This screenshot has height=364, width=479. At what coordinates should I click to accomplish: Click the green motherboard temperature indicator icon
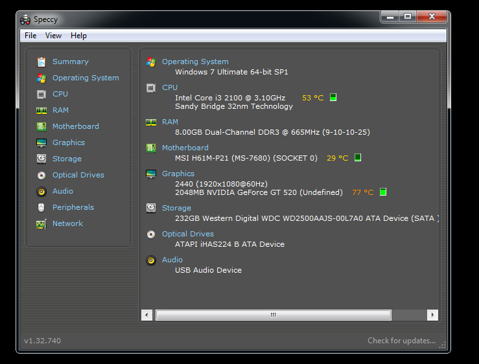click(358, 157)
